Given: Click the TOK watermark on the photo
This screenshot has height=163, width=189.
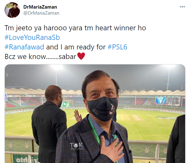Looking at the screenshot, I should pos(76,146).
